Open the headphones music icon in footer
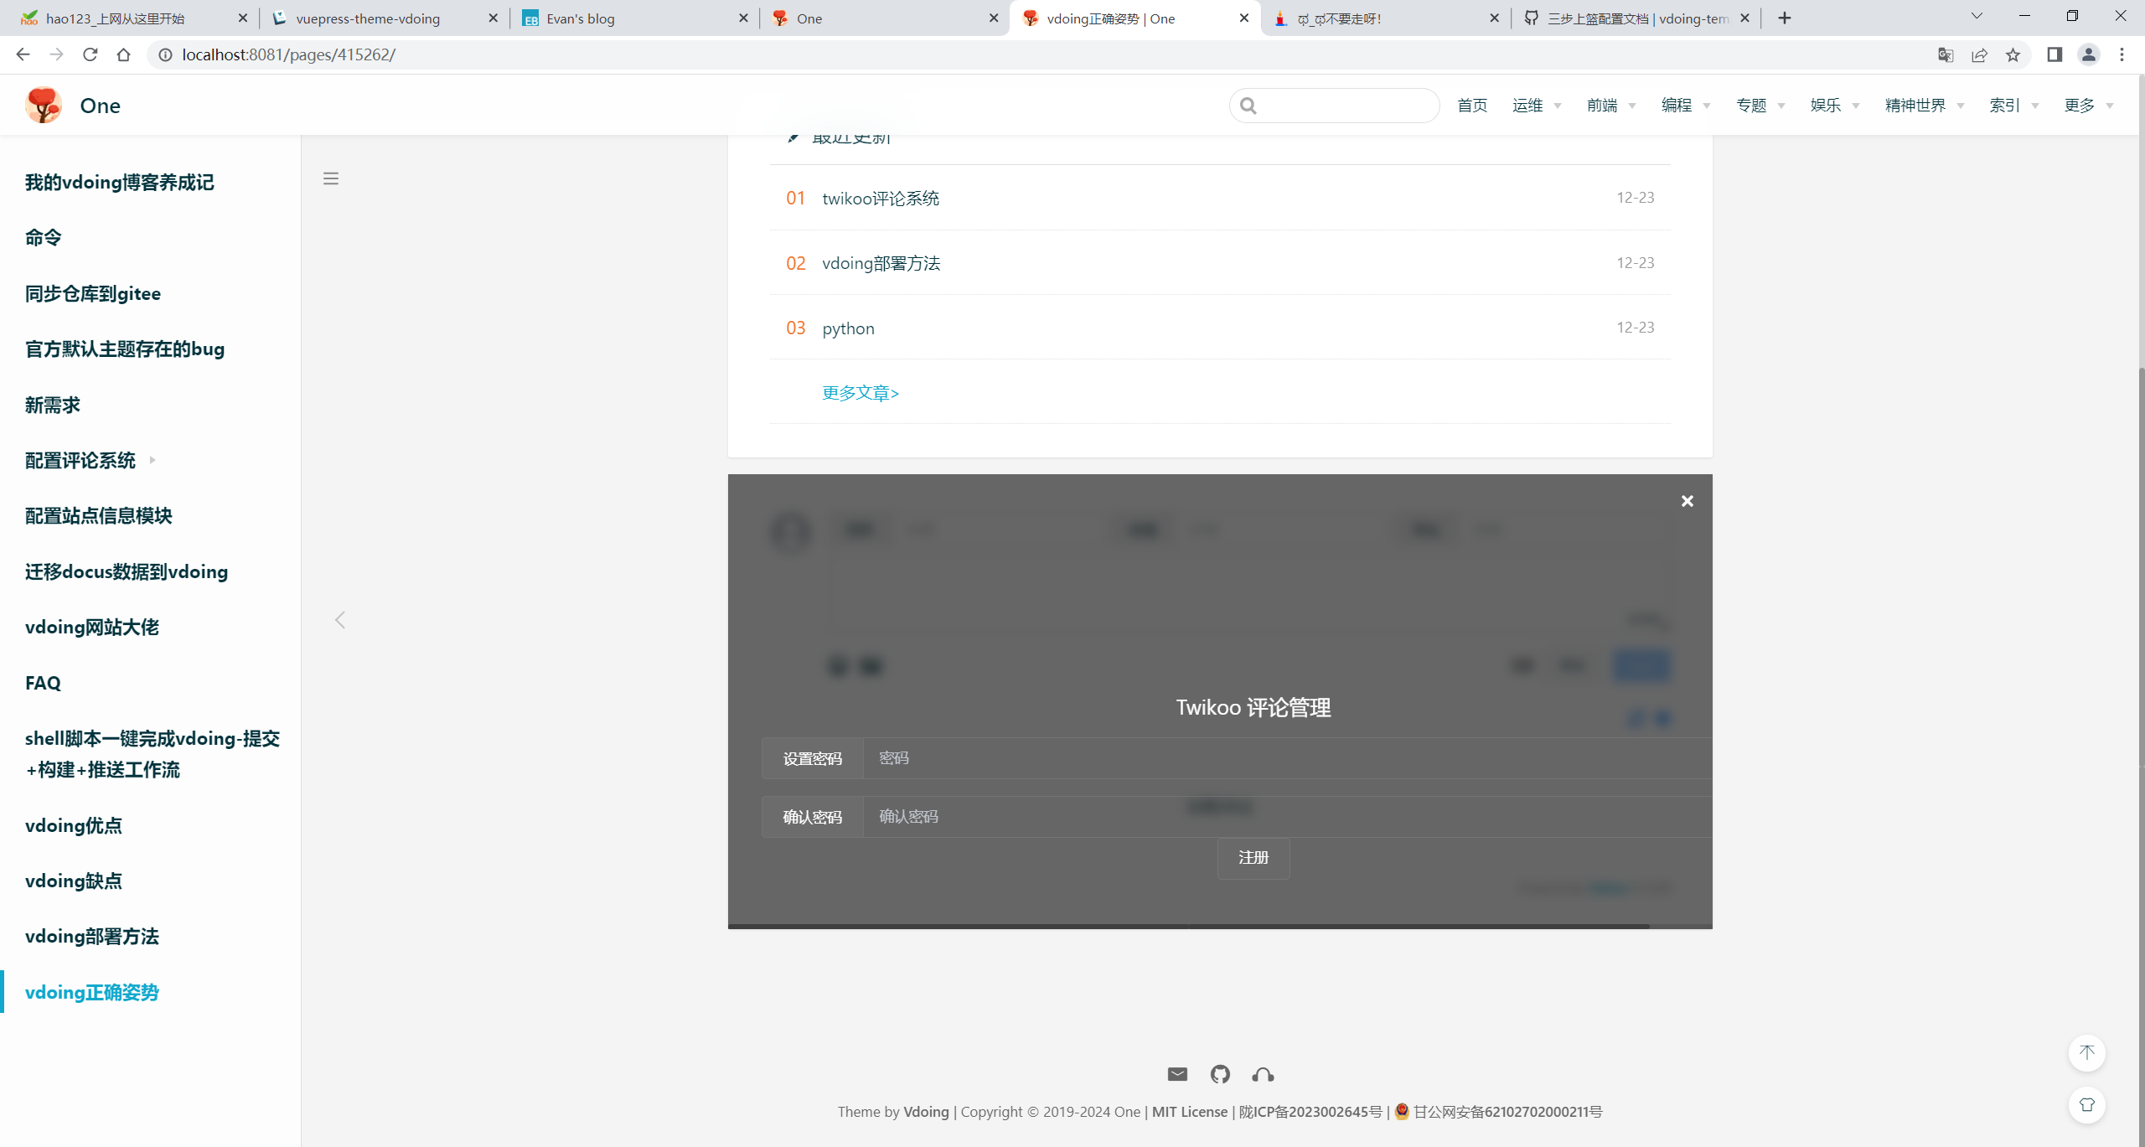The width and height of the screenshot is (2145, 1147). [1263, 1074]
